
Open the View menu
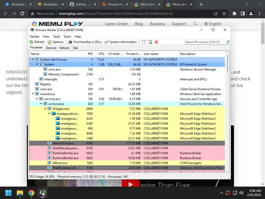pos(46,36)
